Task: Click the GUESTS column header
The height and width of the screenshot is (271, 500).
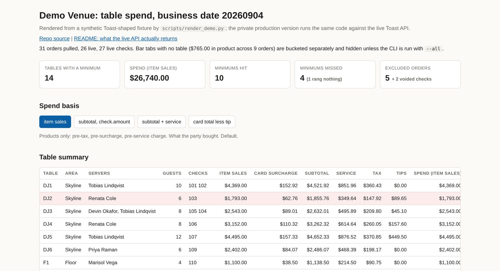Action: 172,173
